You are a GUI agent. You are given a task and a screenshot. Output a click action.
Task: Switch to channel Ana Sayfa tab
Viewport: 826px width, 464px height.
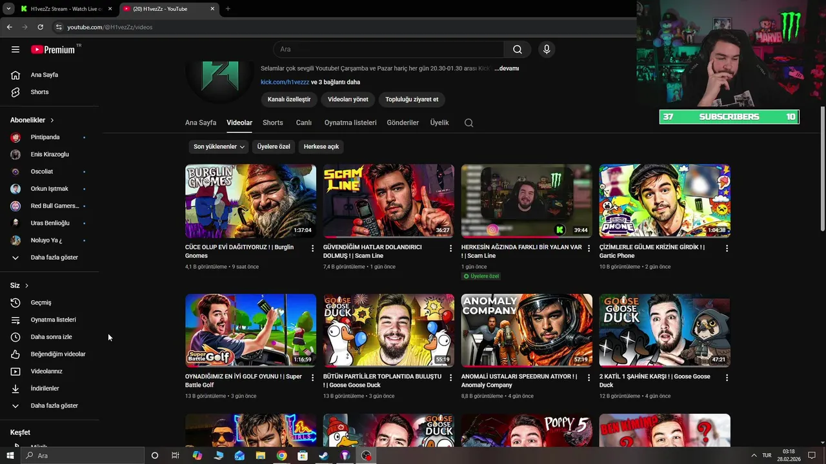click(201, 122)
